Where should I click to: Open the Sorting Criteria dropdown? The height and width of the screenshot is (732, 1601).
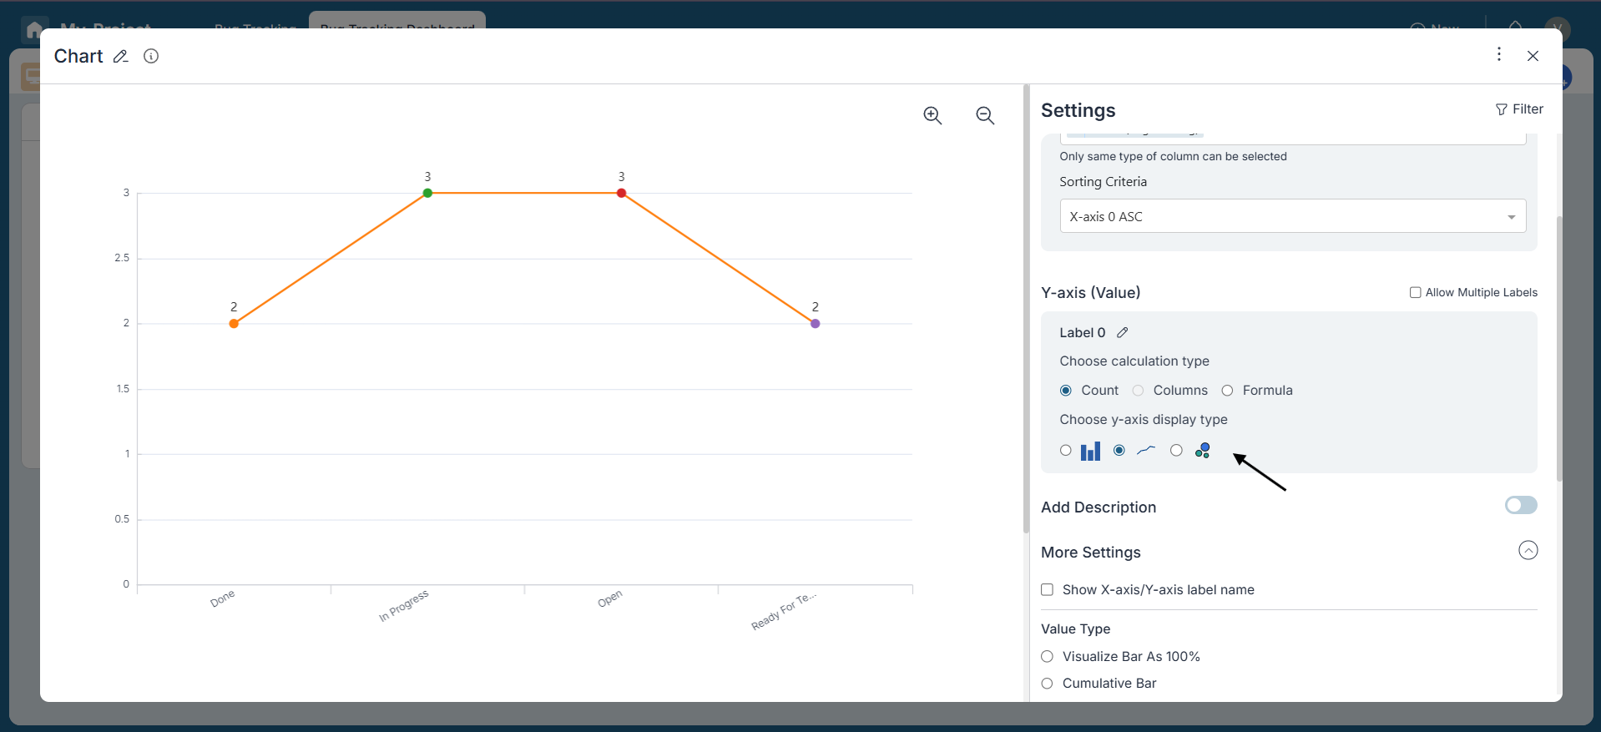point(1292,216)
